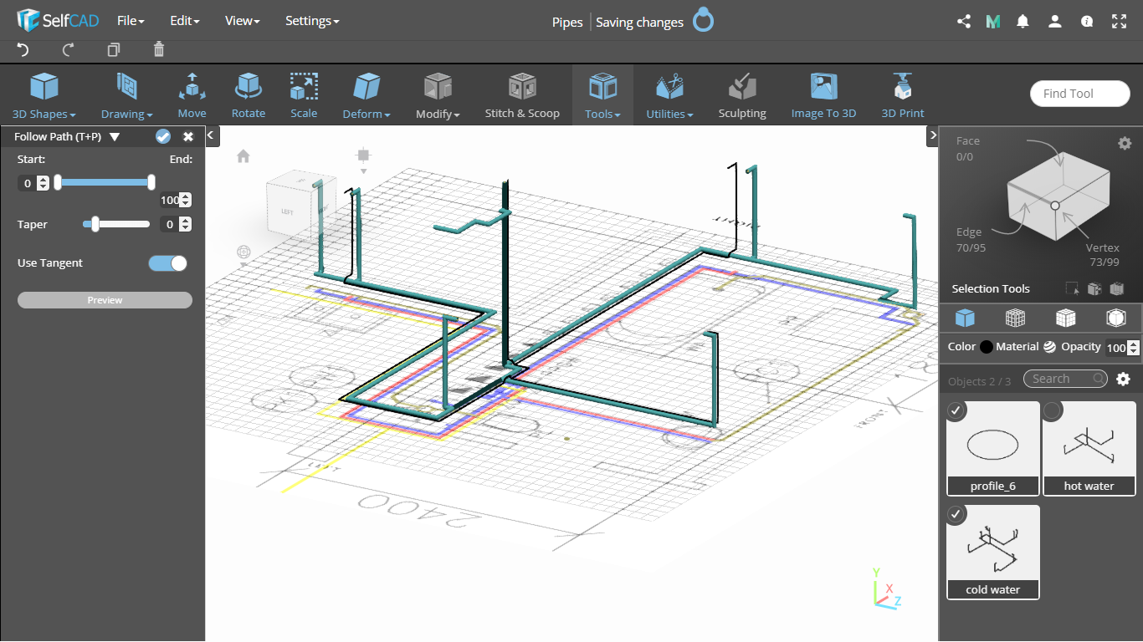Click the black Color swatch
The height and width of the screenshot is (642, 1143).
(987, 347)
